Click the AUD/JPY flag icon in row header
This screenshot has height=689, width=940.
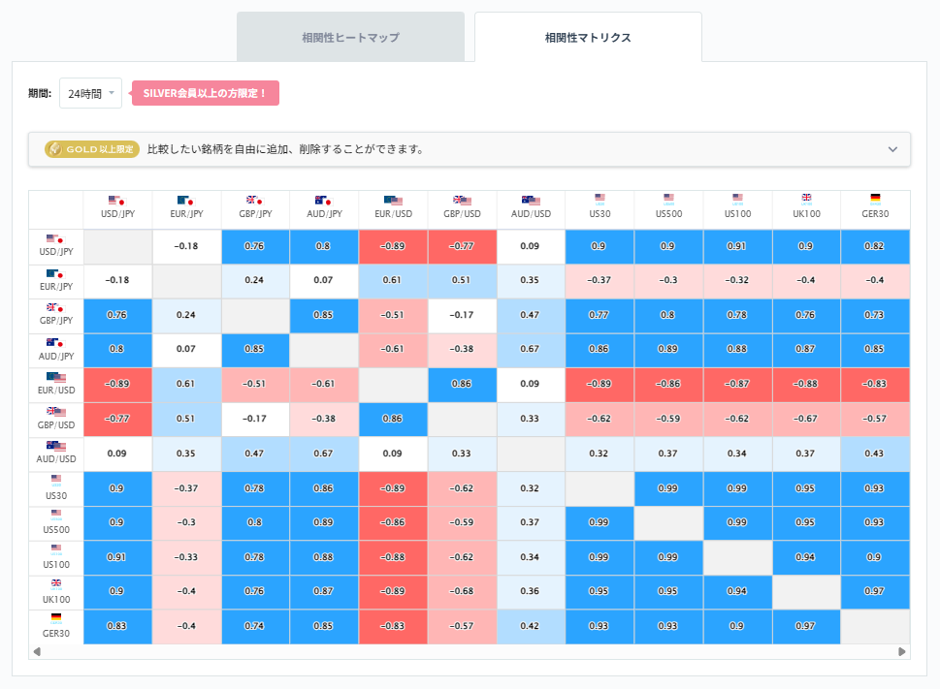(55, 343)
